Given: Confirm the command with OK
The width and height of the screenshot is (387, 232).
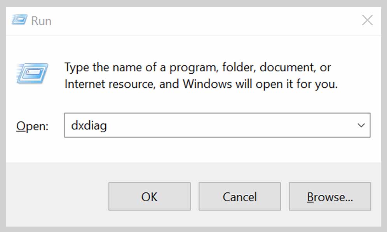Looking at the screenshot, I should click(149, 196).
